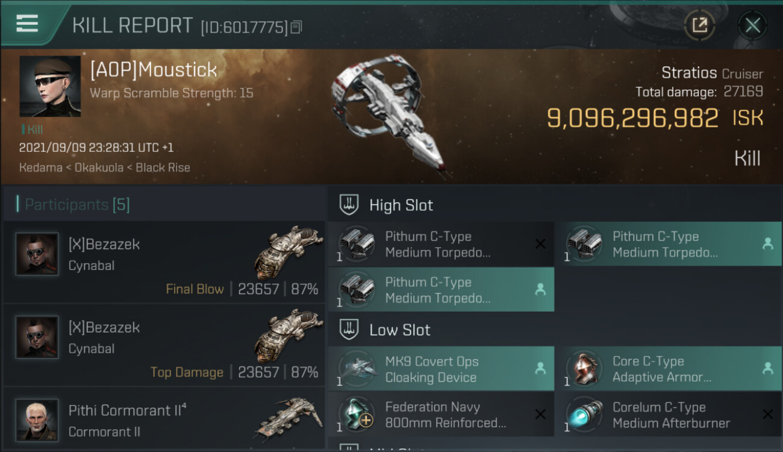783x452 pixels.
Task: Select Core C-Type Adaptive Armor module
Action: 669,369
